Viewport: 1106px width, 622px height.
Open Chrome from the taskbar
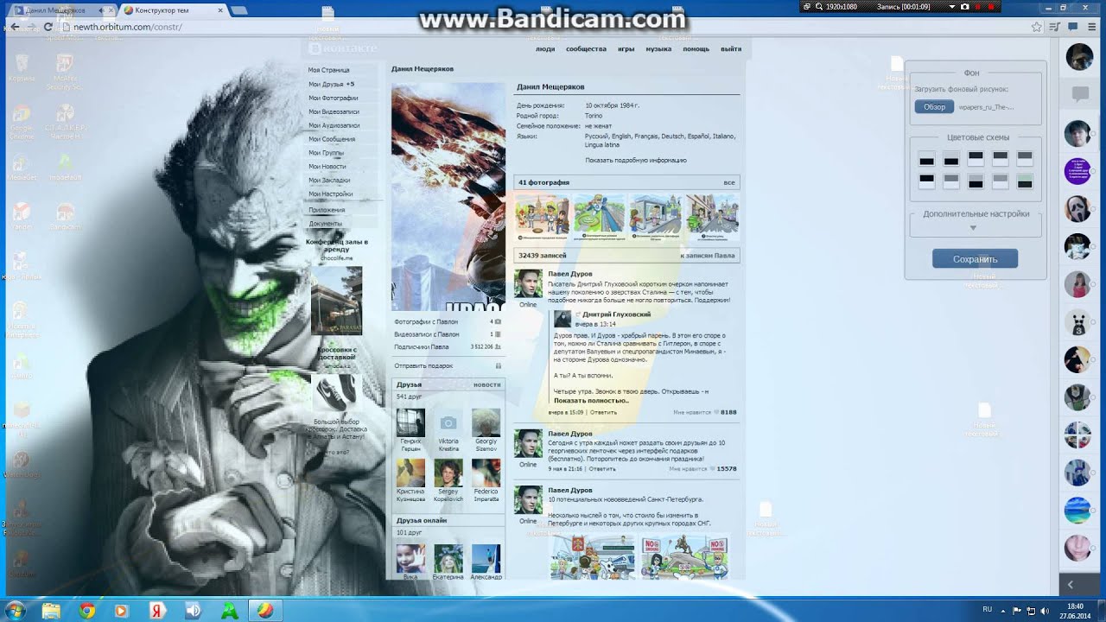click(x=86, y=611)
